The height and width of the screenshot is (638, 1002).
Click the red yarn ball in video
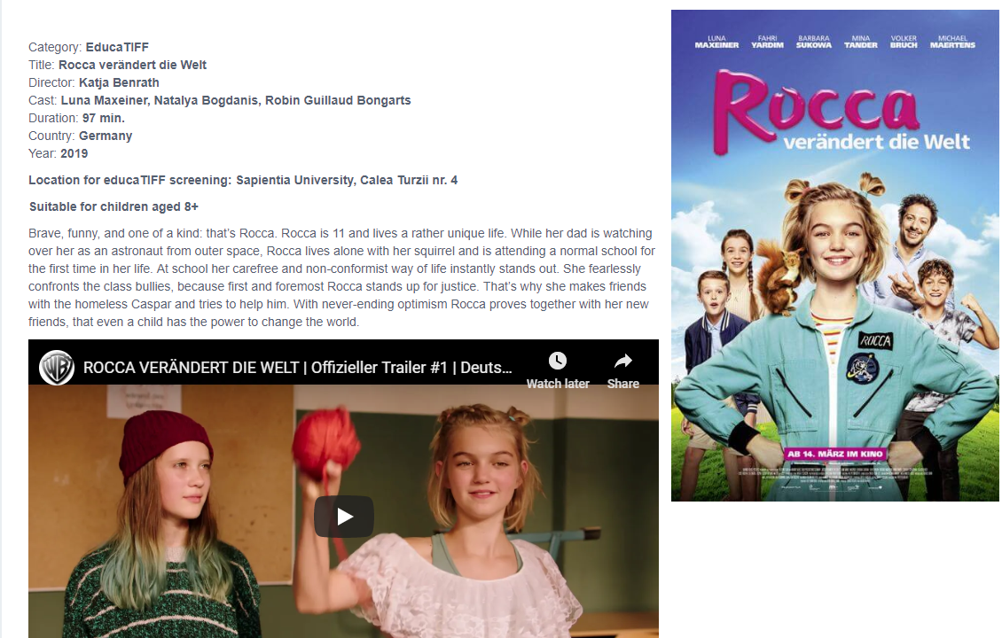point(326,442)
